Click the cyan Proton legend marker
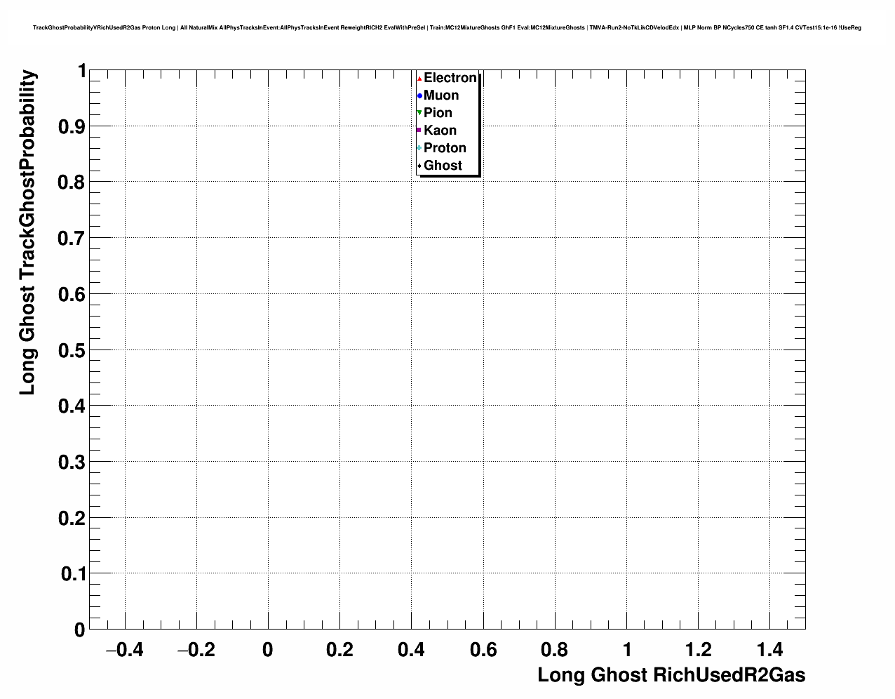 click(419, 148)
